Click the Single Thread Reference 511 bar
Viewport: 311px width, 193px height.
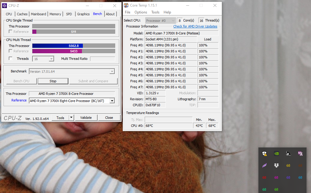tap(74, 32)
